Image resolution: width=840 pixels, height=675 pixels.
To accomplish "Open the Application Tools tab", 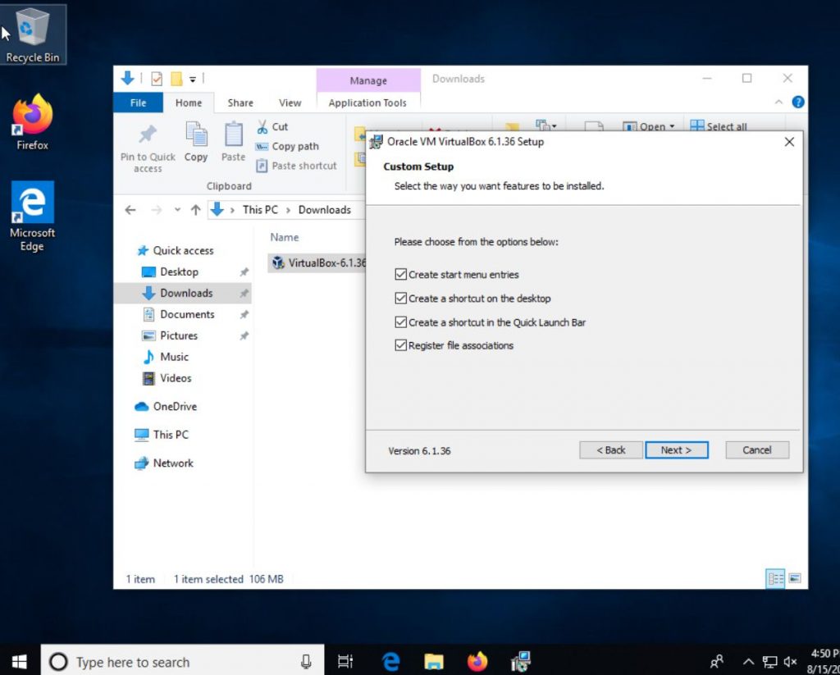I will [367, 103].
